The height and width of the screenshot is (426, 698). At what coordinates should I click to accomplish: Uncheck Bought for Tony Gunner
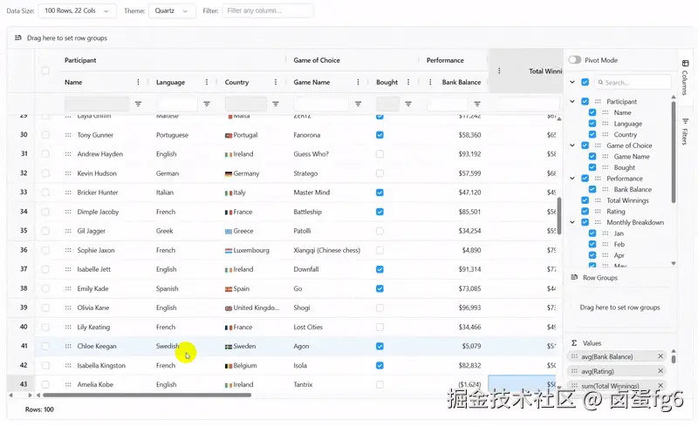coord(380,135)
